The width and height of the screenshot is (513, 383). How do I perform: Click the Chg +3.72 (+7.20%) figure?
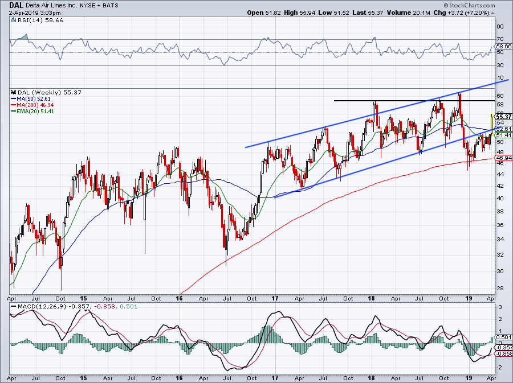click(x=461, y=13)
